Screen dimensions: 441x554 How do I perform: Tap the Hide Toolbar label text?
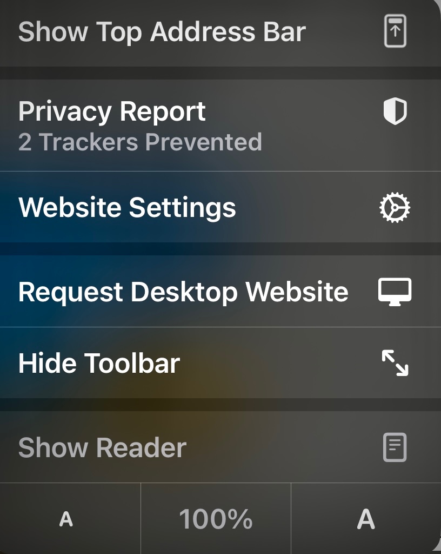[x=99, y=363]
